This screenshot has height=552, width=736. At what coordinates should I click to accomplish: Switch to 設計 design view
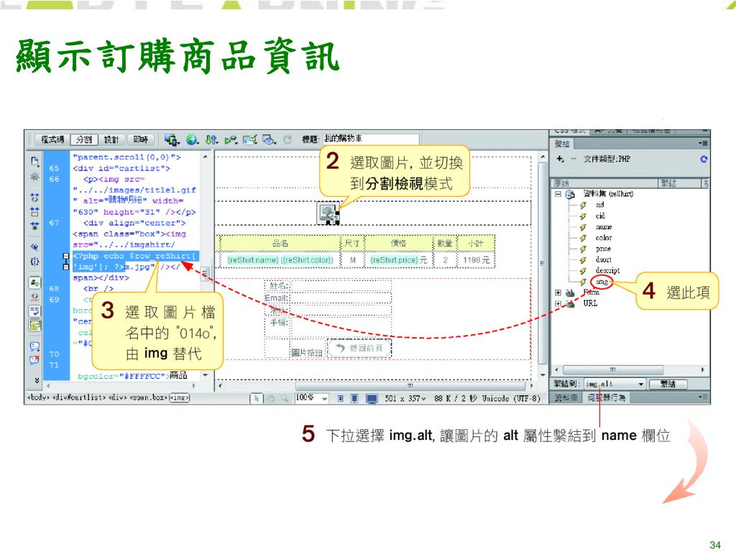111,139
